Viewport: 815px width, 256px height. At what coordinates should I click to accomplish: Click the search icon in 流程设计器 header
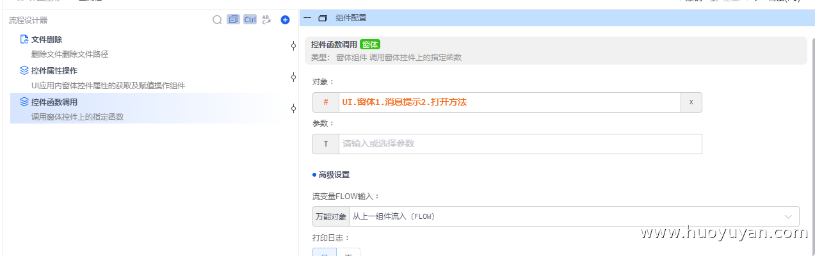coord(218,20)
